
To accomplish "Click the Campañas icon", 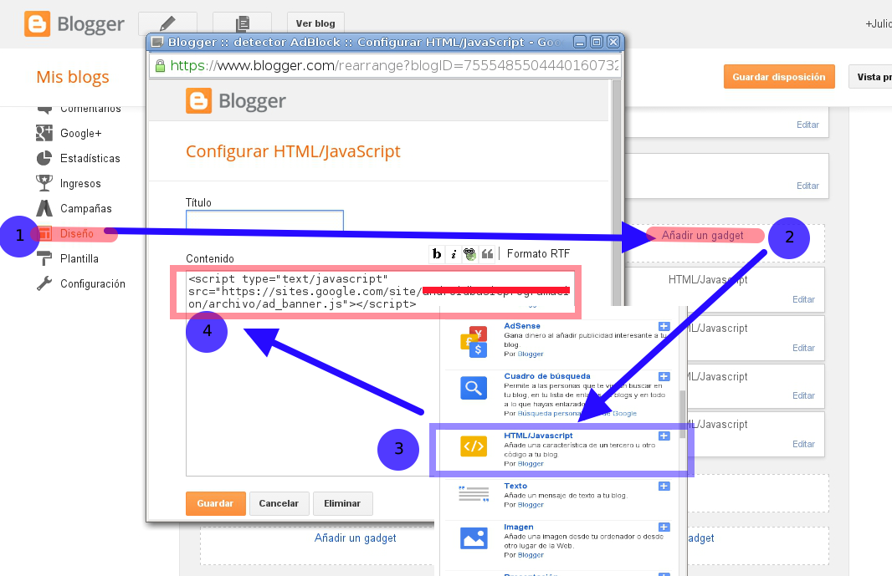I will 44,208.
